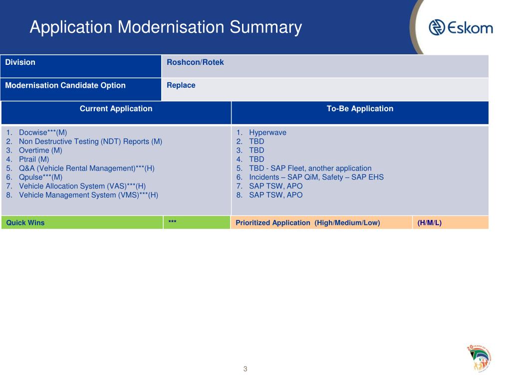Select the Qpulse***(M) entry
The image size is (511, 383).
[40, 177]
